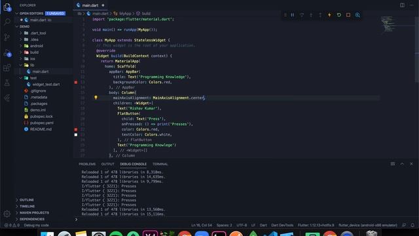Collapse the Open Editors section
The width and height of the screenshot is (419, 236).
[17, 13]
